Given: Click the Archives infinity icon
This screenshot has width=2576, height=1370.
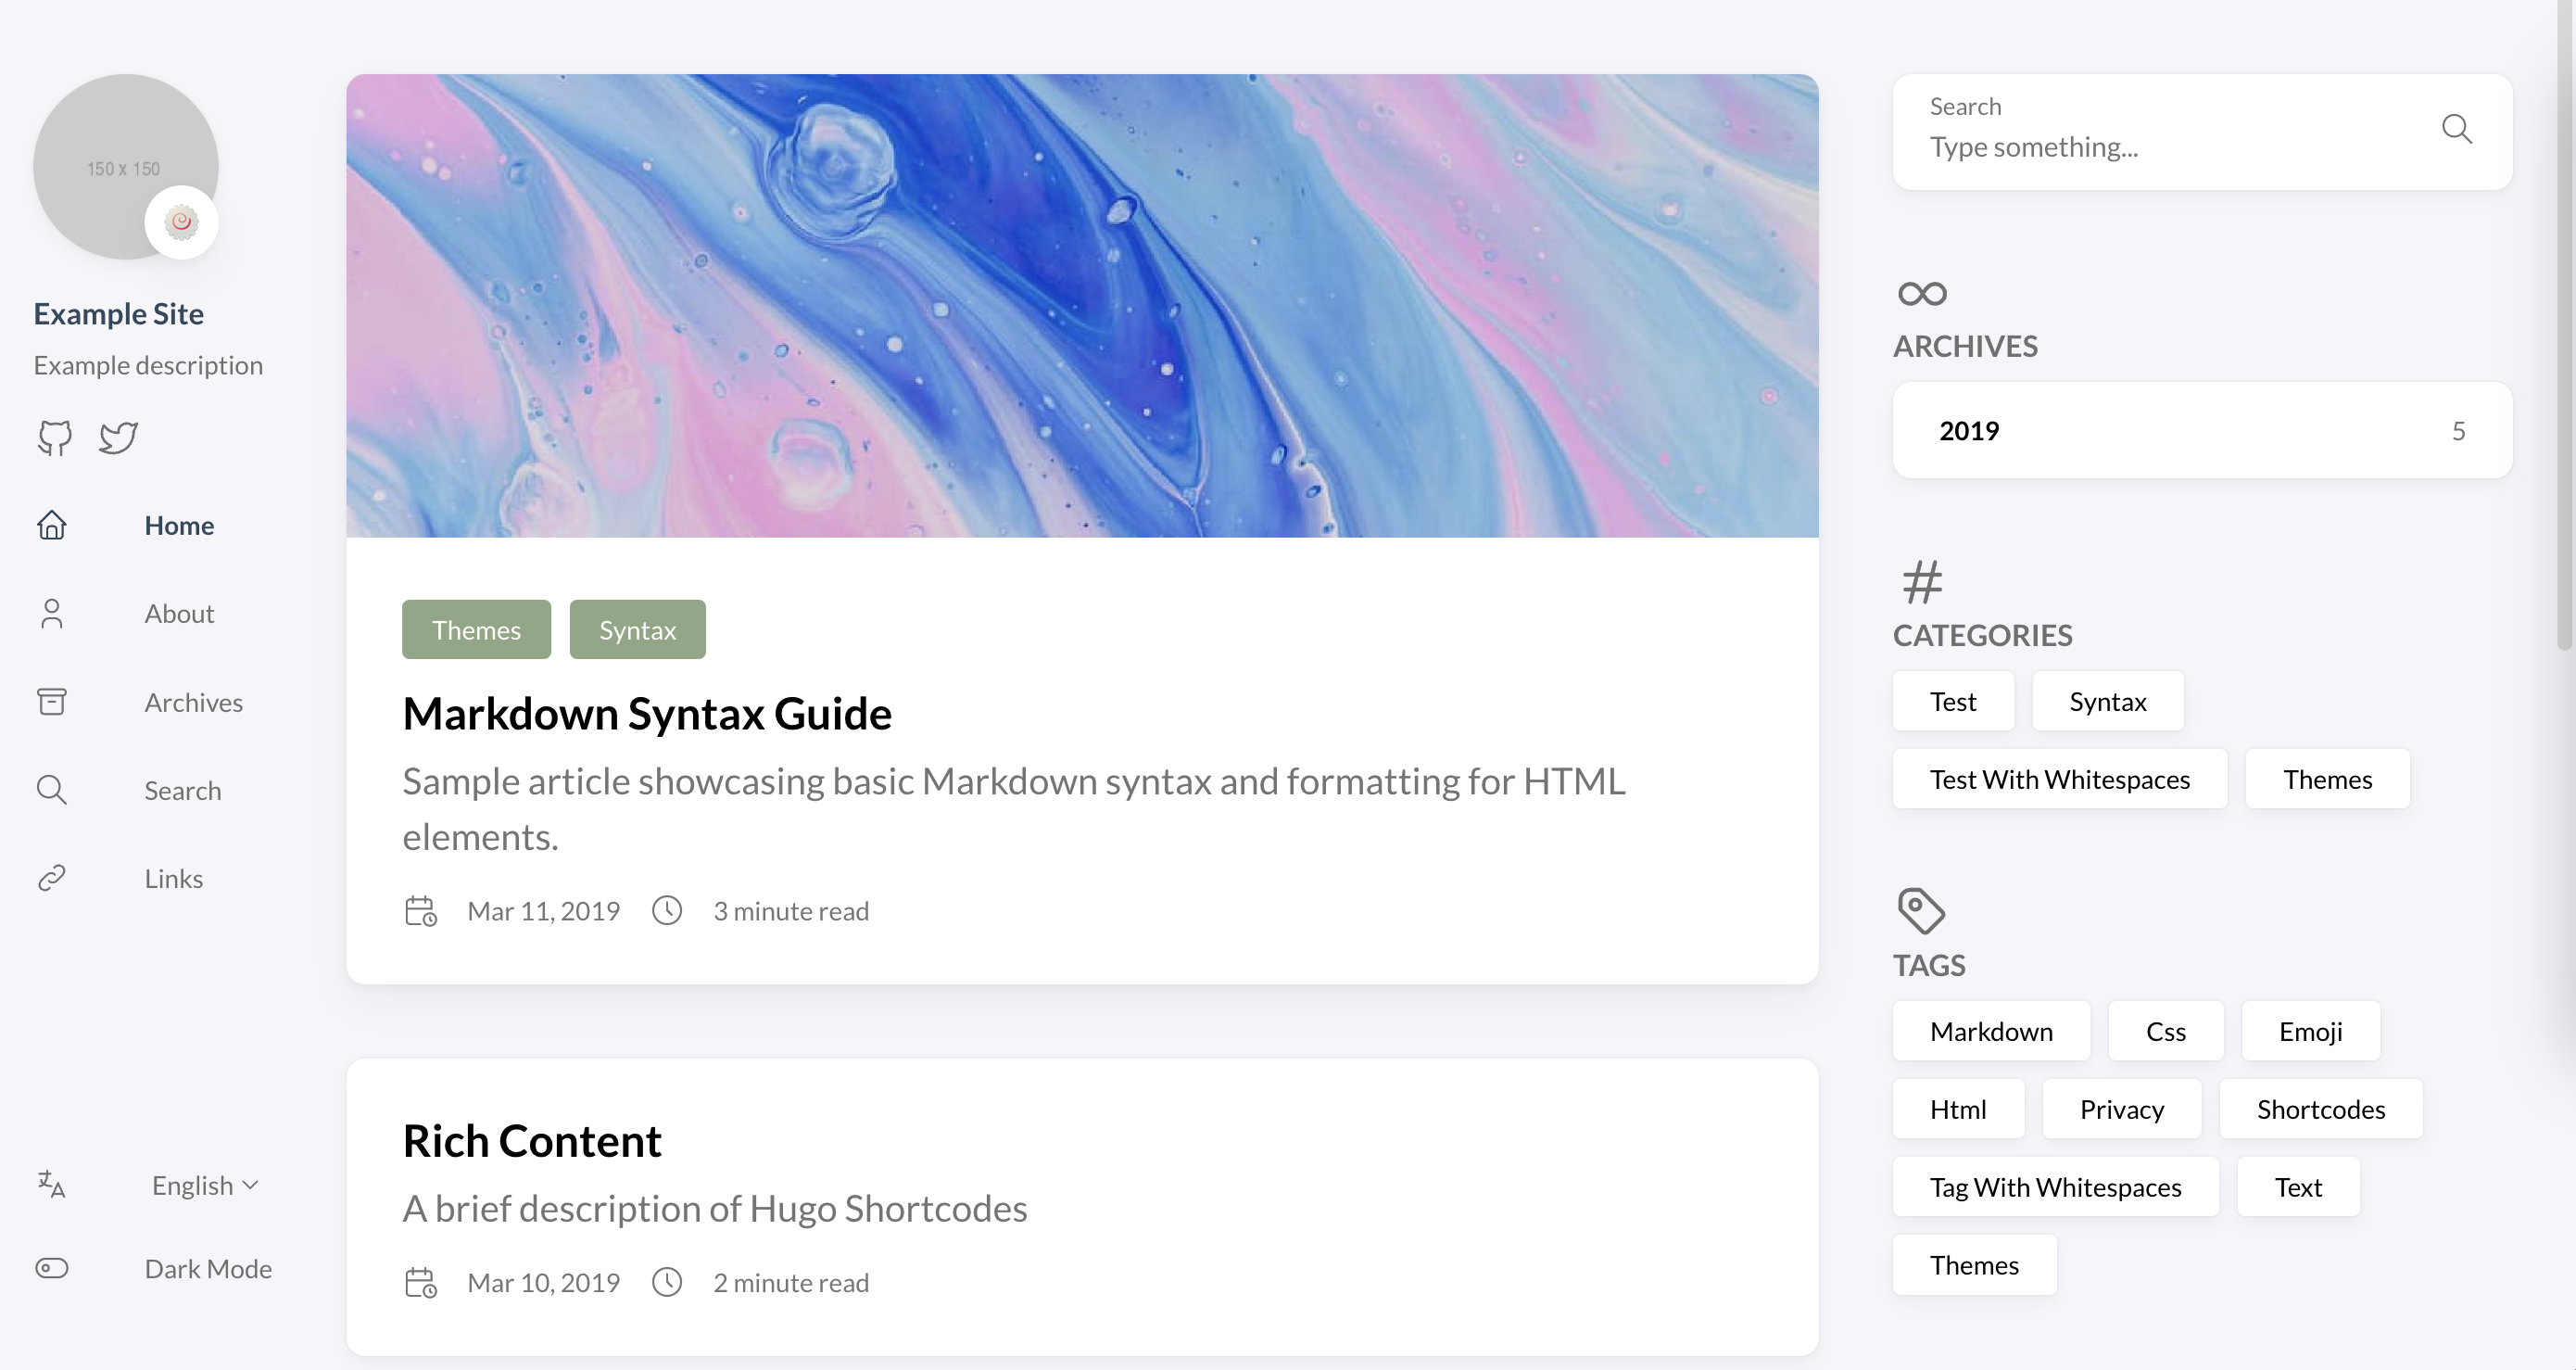Looking at the screenshot, I should click(x=1922, y=291).
